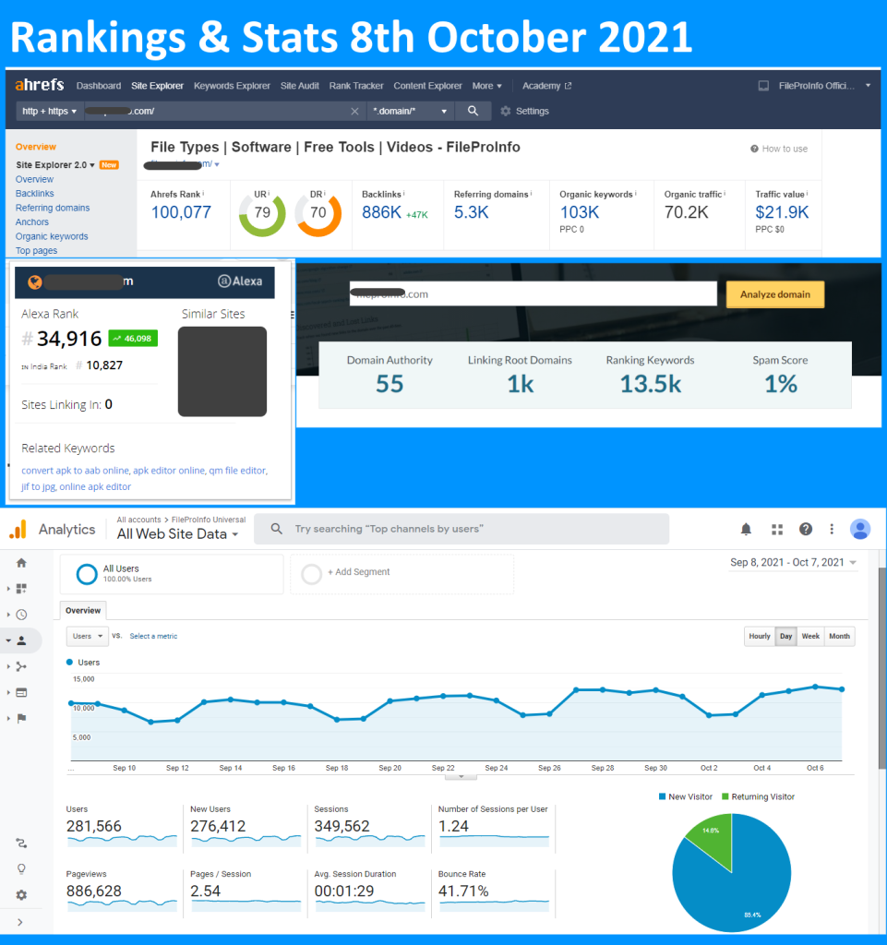Open the ahrefs More menu dropdown
The image size is (887, 945).
pos(487,86)
